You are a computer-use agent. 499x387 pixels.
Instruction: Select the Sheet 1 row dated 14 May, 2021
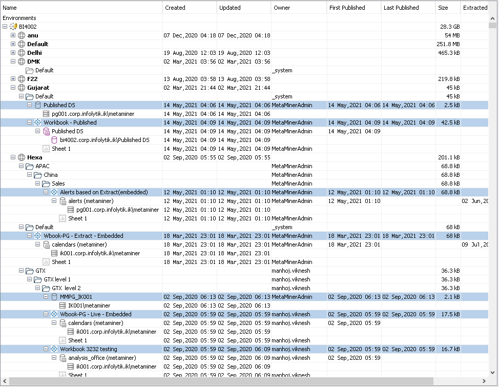tap(244, 149)
